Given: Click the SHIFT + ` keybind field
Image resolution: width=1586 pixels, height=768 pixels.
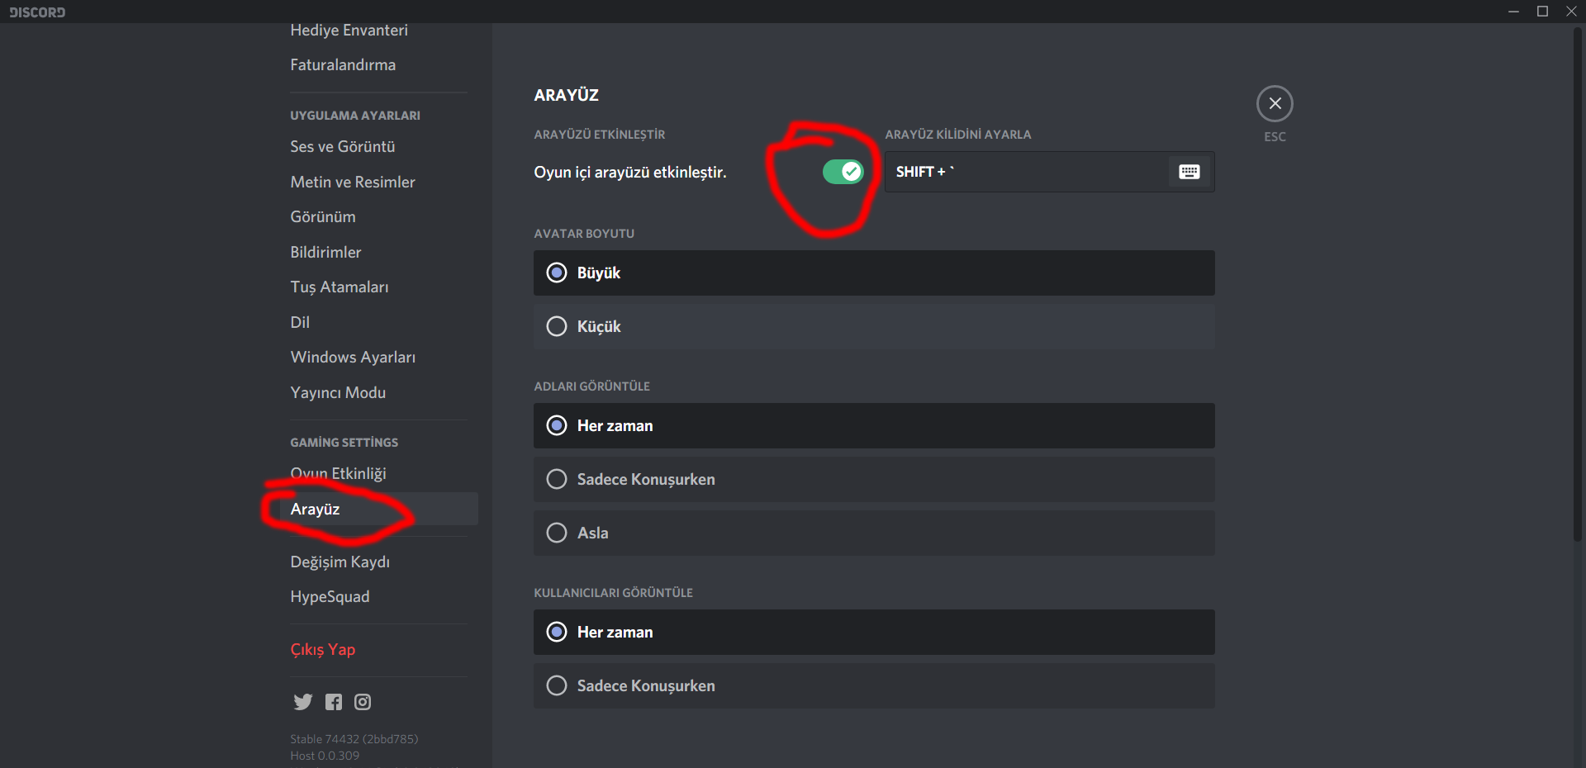Looking at the screenshot, I should pos(1024,172).
